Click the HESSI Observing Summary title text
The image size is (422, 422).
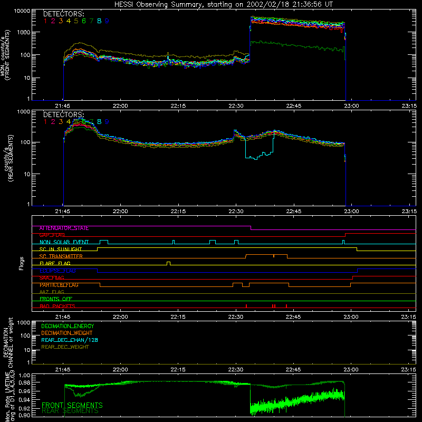point(223,4)
